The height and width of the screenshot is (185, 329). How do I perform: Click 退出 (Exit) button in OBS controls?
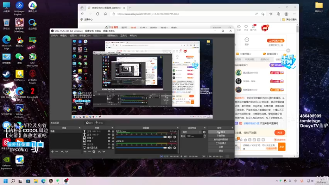(221, 151)
